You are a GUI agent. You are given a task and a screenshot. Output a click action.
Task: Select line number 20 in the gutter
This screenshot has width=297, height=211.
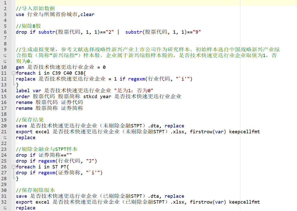(x=4, y=126)
